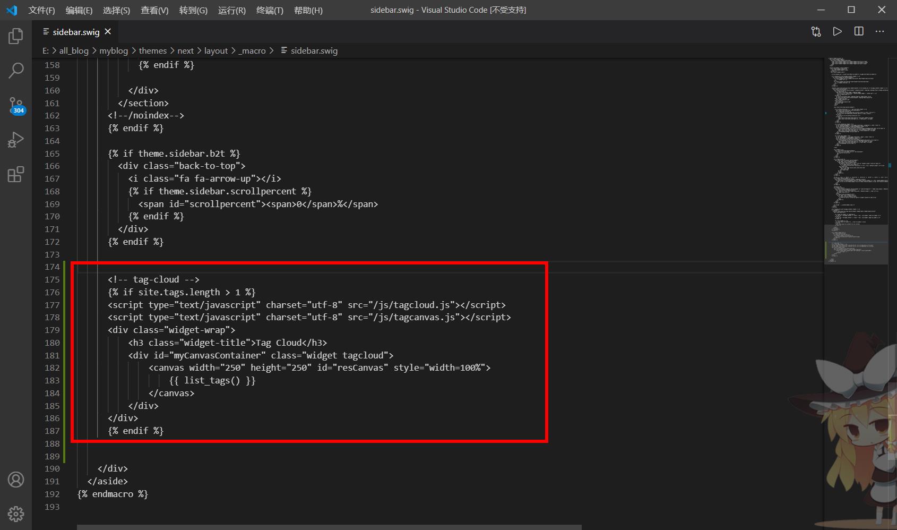Click '{% if theme.sidebar.scrollpercent %}' line

(220, 191)
